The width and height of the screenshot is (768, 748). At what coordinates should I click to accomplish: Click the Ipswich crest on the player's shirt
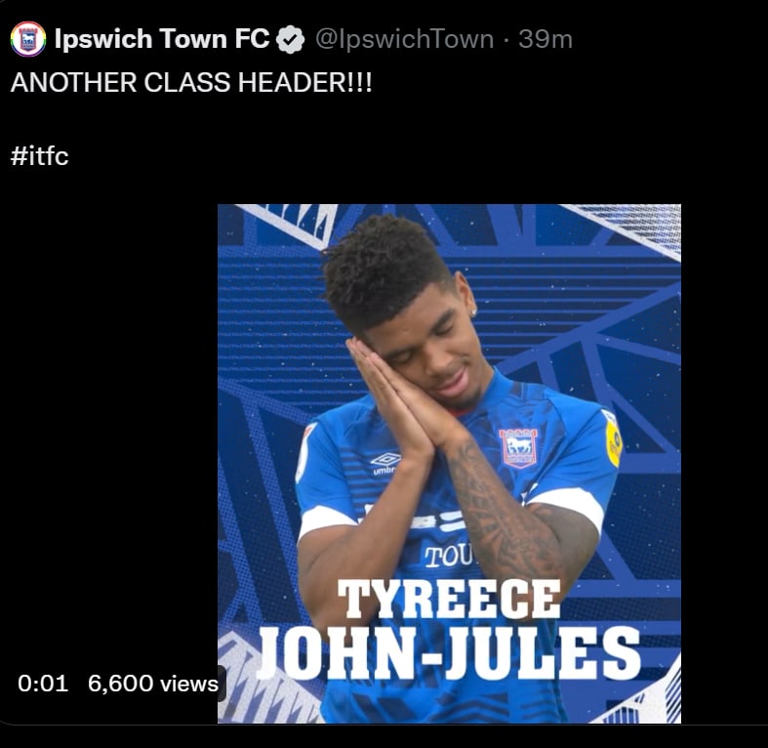coord(517,447)
